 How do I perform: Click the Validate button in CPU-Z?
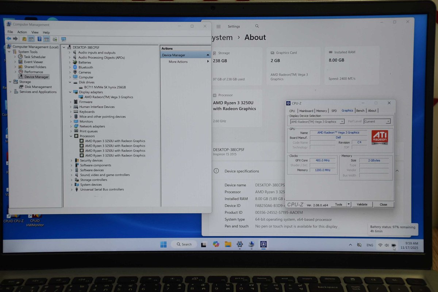pos(362,204)
